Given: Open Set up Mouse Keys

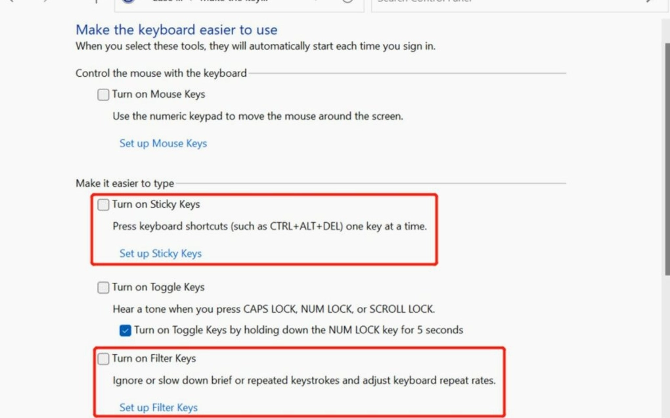Looking at the screenshot, I should pyautogui.click(x=162, y=143).
